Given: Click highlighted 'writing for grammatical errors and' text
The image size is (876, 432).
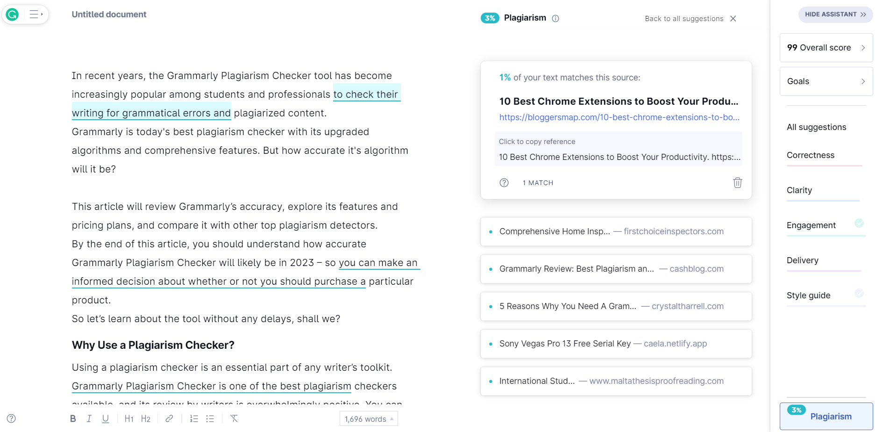Looking at the screenshot, I should (151, 113).
